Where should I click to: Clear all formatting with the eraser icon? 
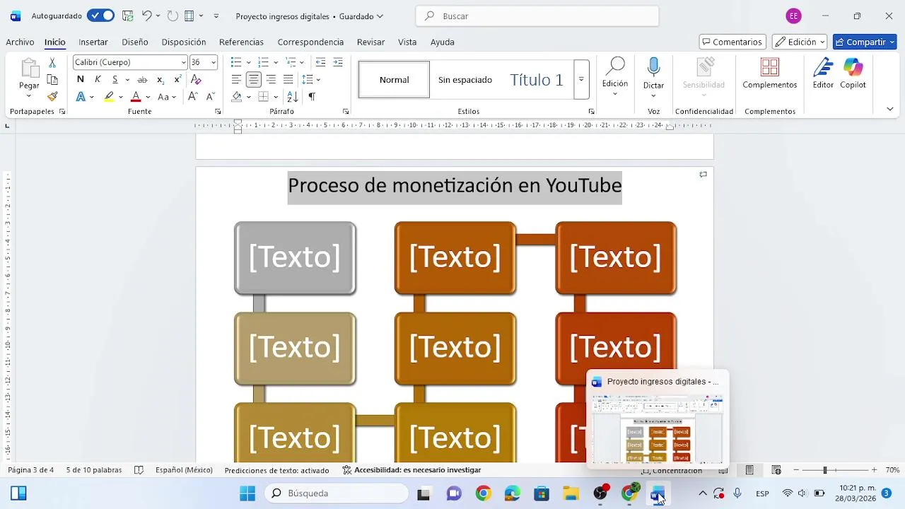[196, 79]
